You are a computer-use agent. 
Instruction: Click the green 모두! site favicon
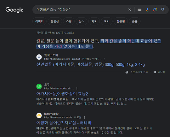[x=39, y=87]
